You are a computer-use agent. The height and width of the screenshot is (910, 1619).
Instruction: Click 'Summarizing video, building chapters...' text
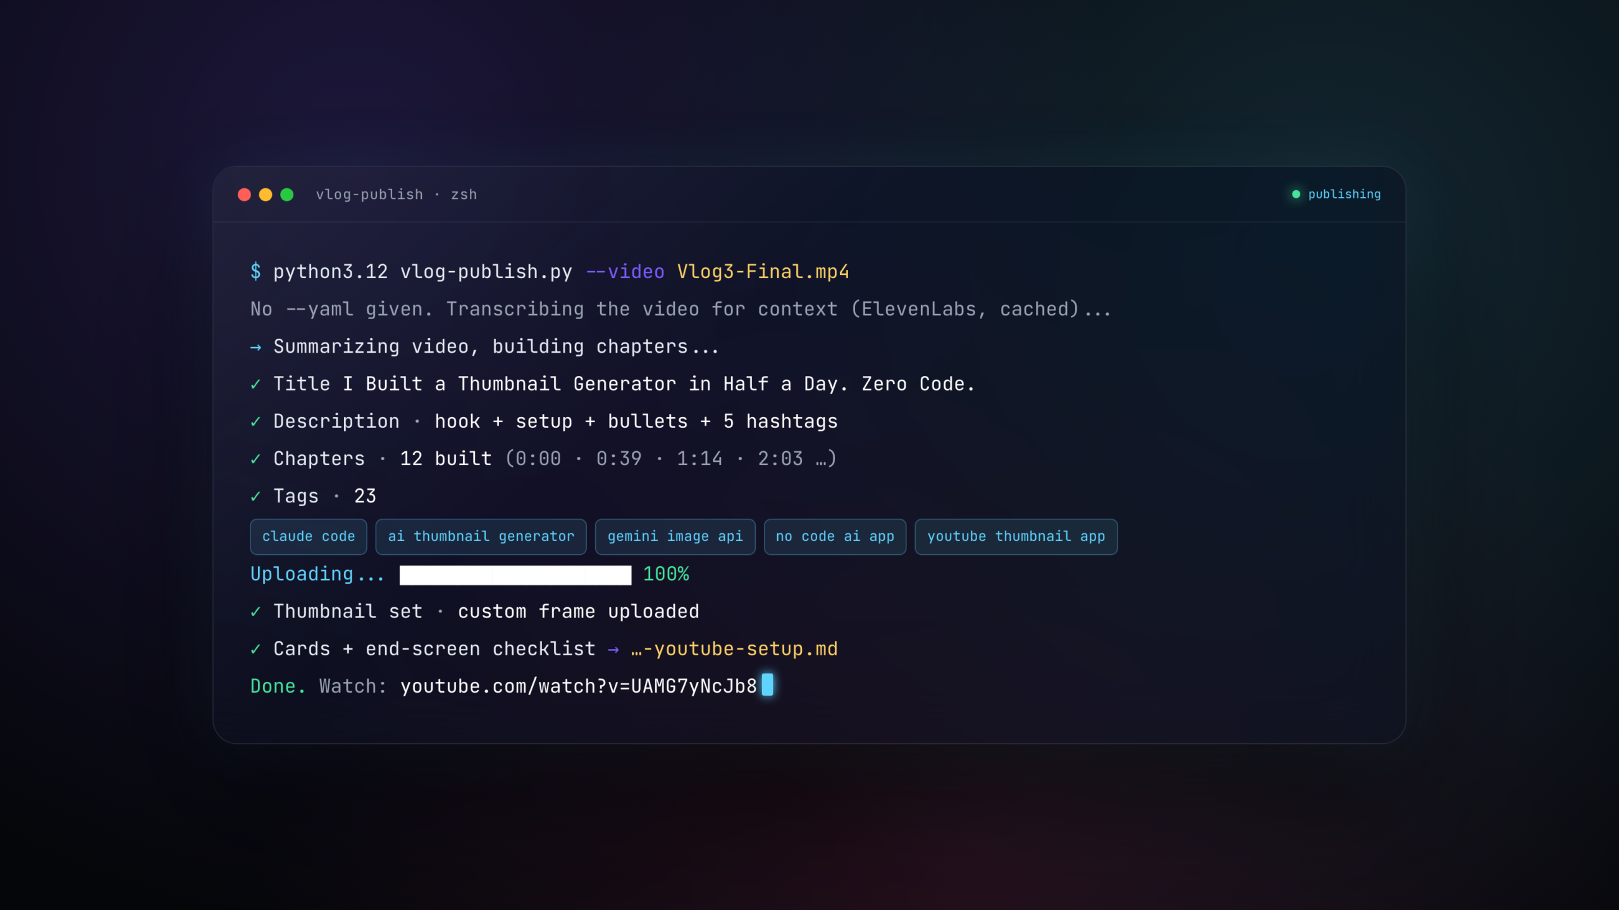pos(496,346)
